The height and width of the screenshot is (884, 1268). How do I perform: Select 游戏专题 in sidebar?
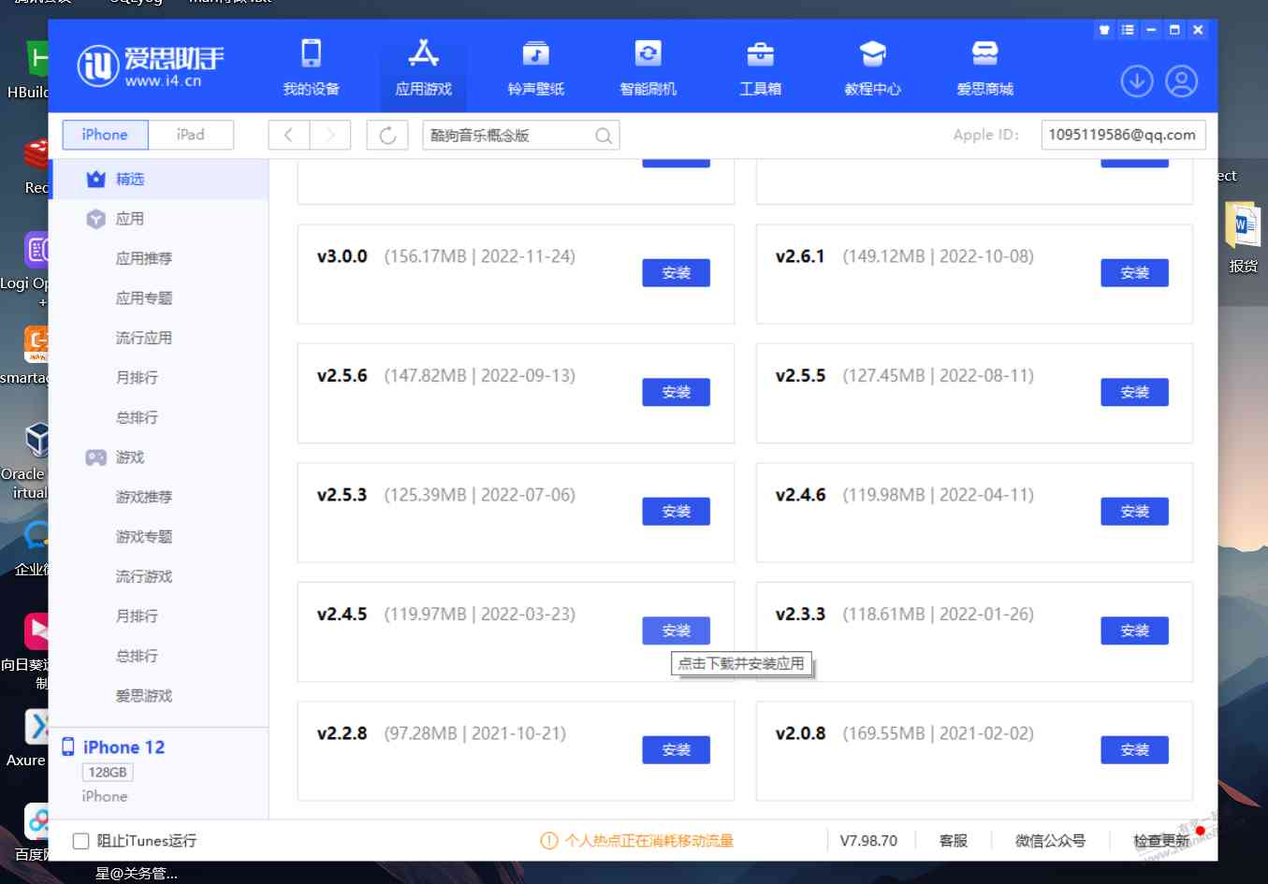pyautogui.click(x=144, y=537)
